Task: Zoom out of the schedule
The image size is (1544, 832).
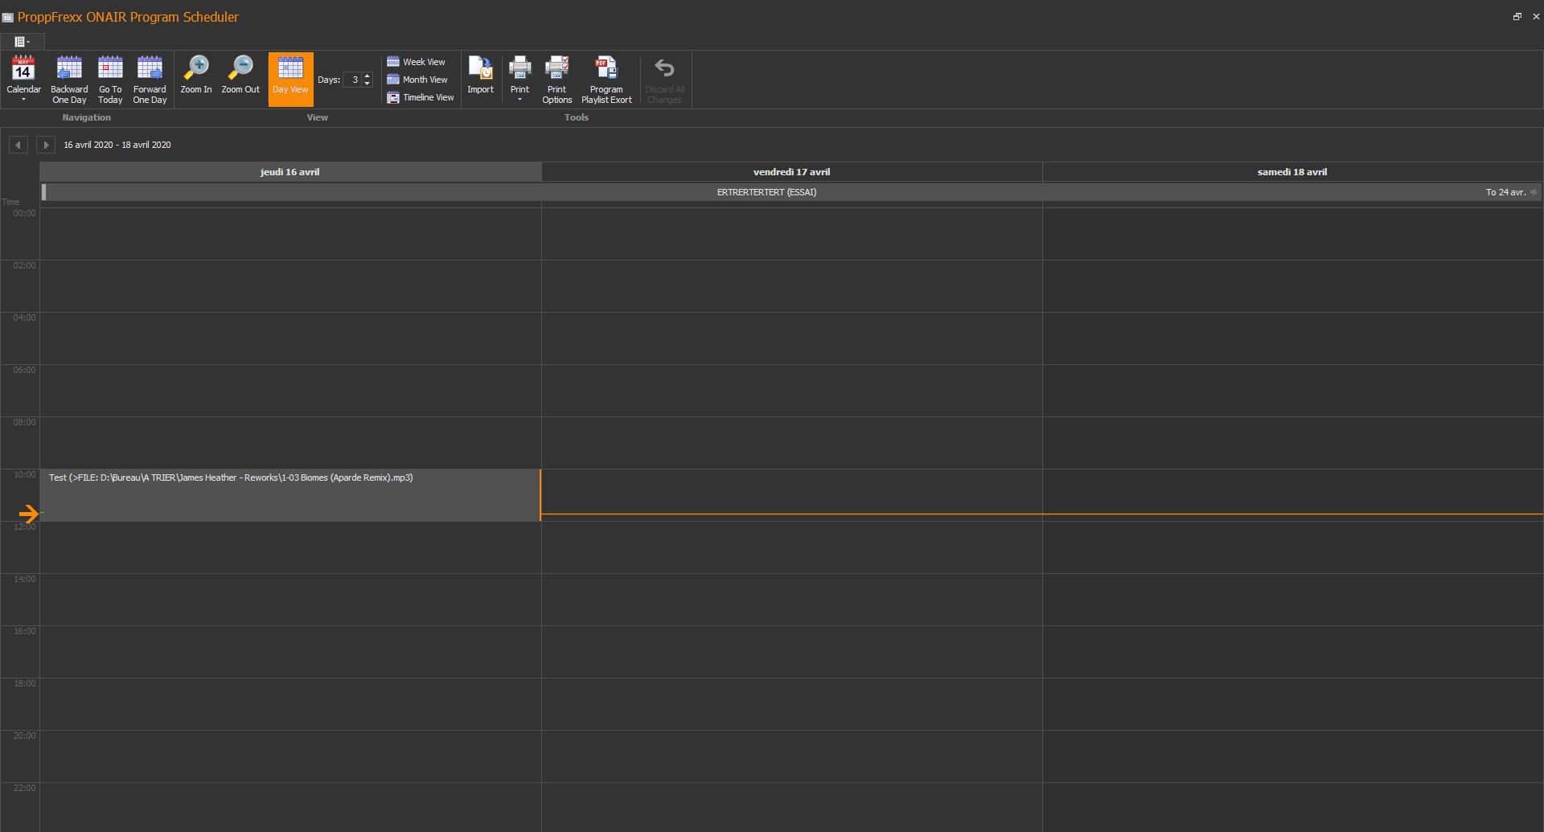Action: click(240, 76)
